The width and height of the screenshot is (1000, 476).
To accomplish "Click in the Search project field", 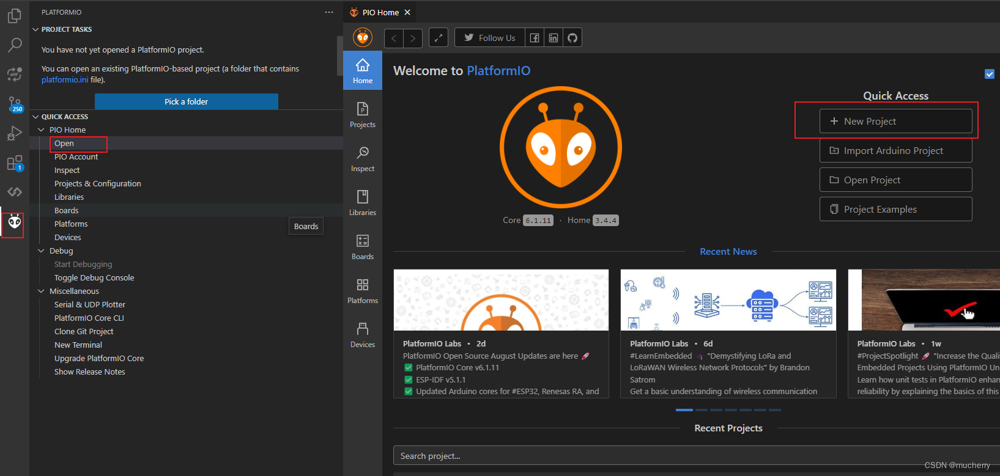I will 697,456.
